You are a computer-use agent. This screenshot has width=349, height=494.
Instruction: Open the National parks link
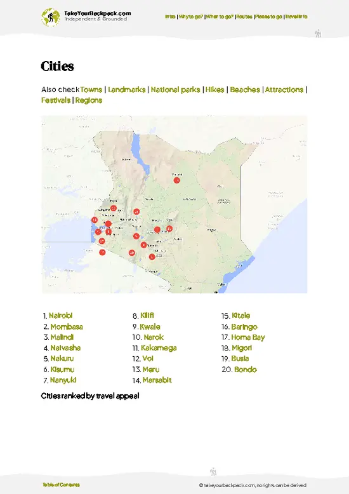175,90
